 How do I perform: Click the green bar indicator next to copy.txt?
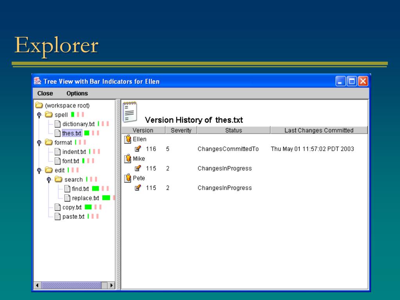click(88, 207)
